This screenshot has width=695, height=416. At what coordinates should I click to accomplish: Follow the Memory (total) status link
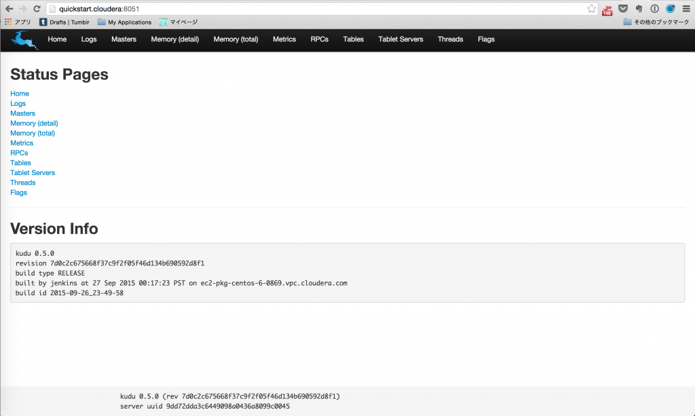tap(33, 133)
